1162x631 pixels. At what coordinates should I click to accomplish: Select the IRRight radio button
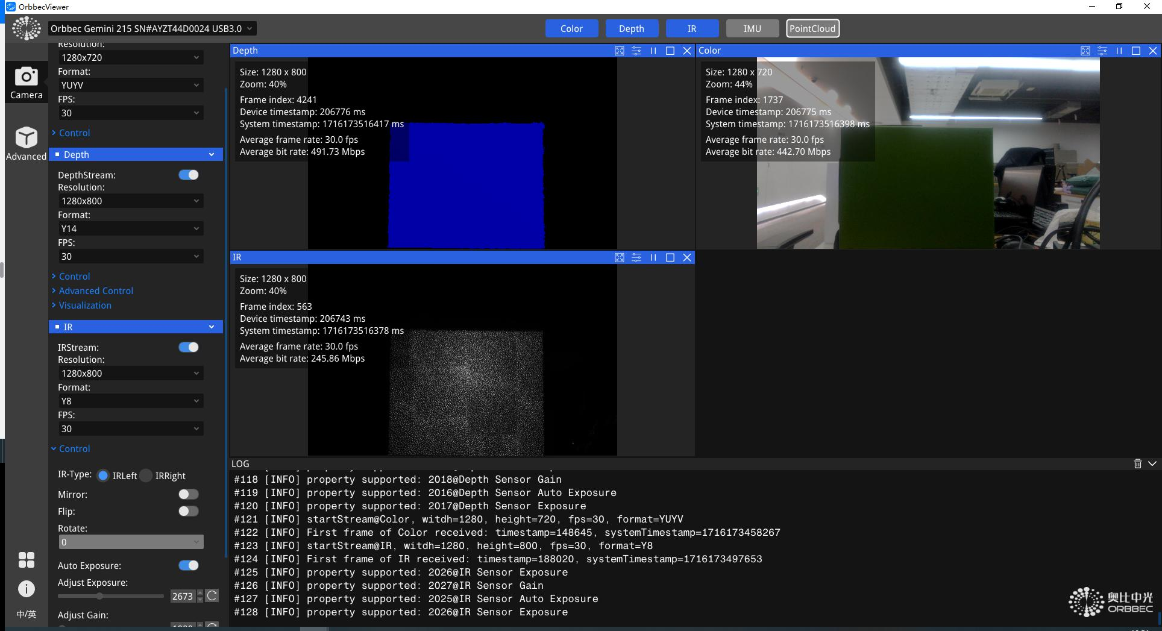point(146,476)
